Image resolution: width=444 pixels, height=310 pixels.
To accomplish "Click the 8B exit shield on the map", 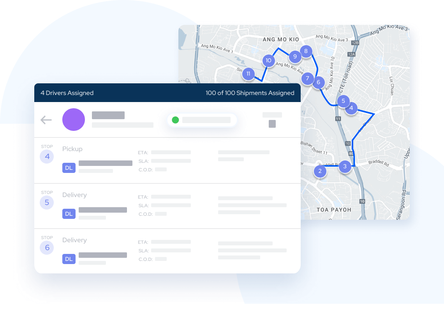I will (351, 153).
